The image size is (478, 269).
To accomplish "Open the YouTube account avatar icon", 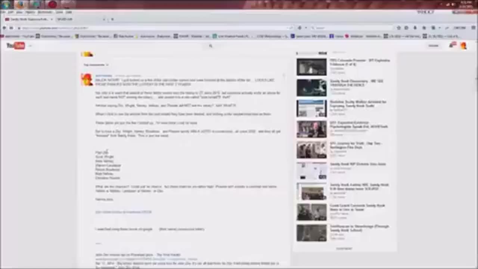I will click(x=463, y=46).
